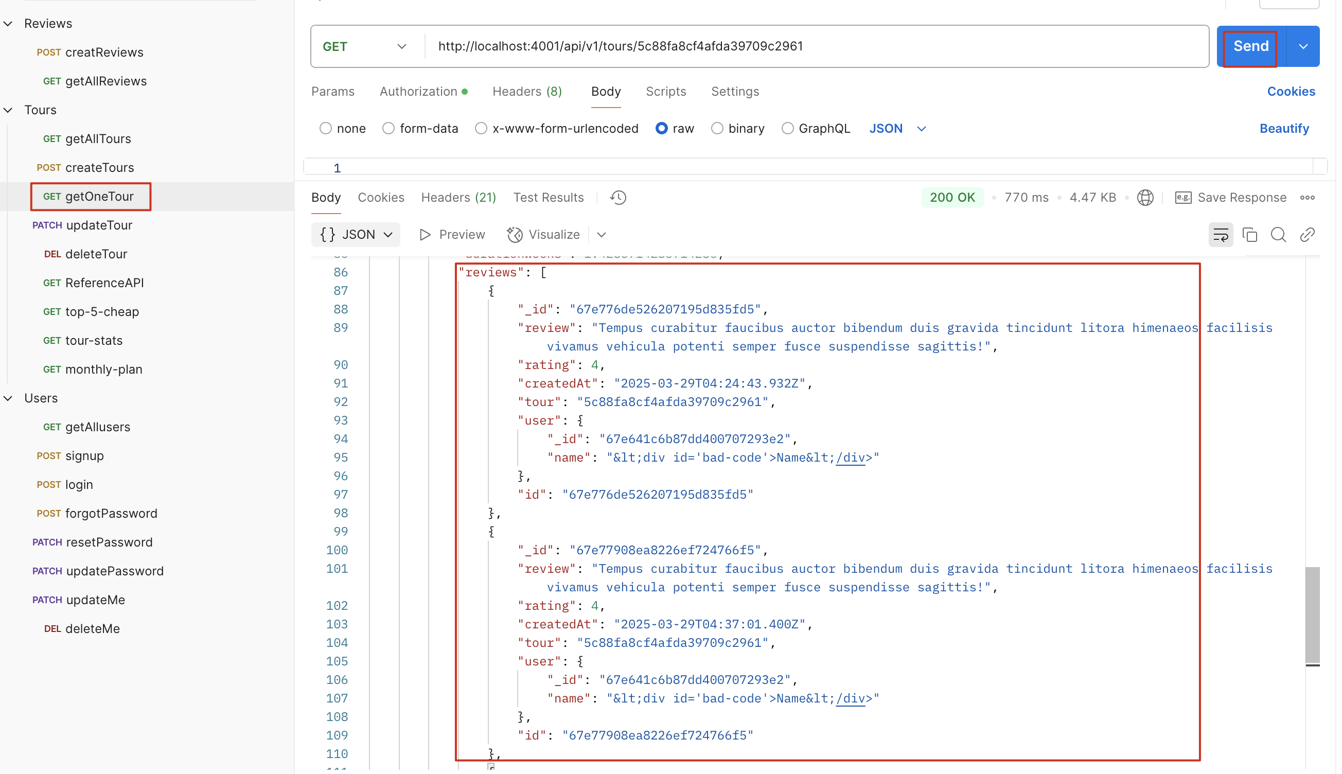Open the response Headers (21) tab

pos(458,198)
